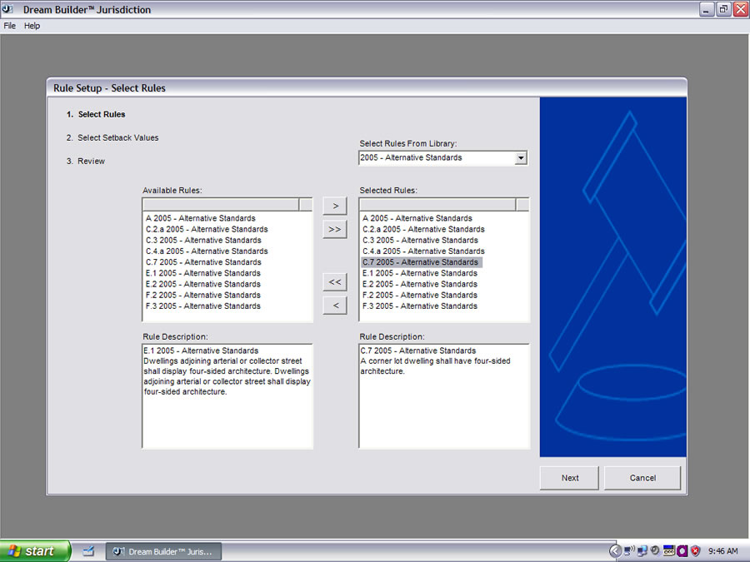Select C.4.a 2005 rule in Available Rules
The image size is (750, 562).
[x=207, y=251]
